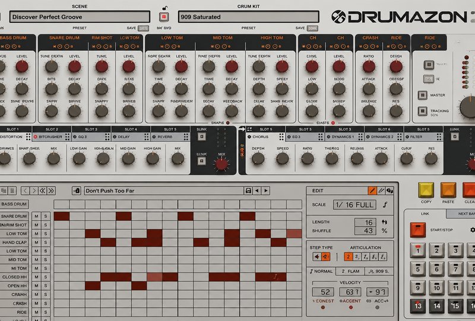
Task: Click dark step pad number 13
Action: (418, 306)
